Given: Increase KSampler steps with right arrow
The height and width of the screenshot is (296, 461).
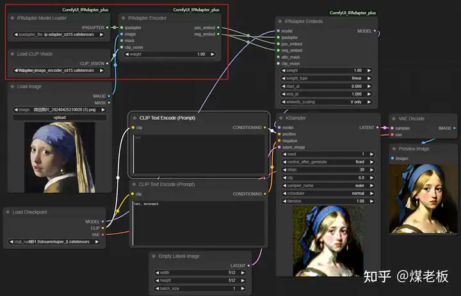Looking at the screenshot, I should click(371, 170).
